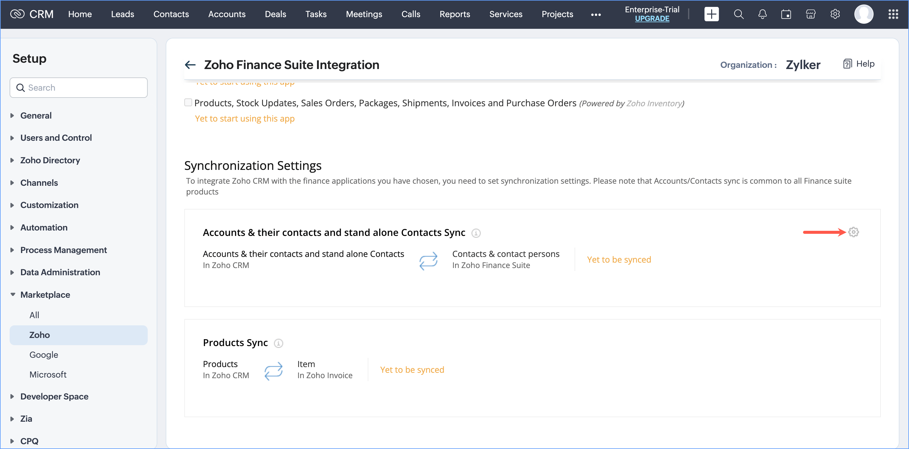Open the Help link
909x449 pixels.
[859, 64]
